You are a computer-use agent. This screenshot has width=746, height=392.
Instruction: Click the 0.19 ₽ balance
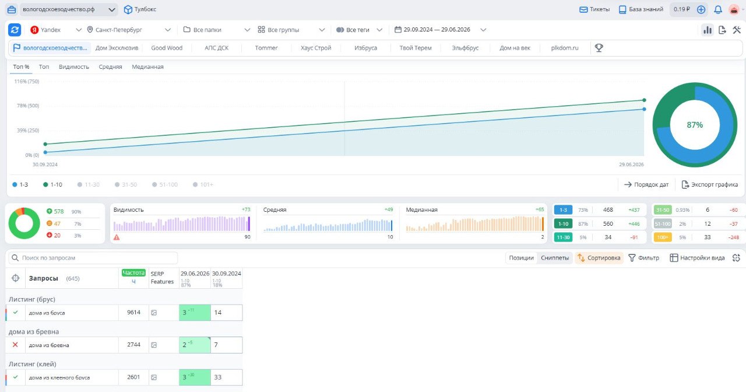(681, 9)
